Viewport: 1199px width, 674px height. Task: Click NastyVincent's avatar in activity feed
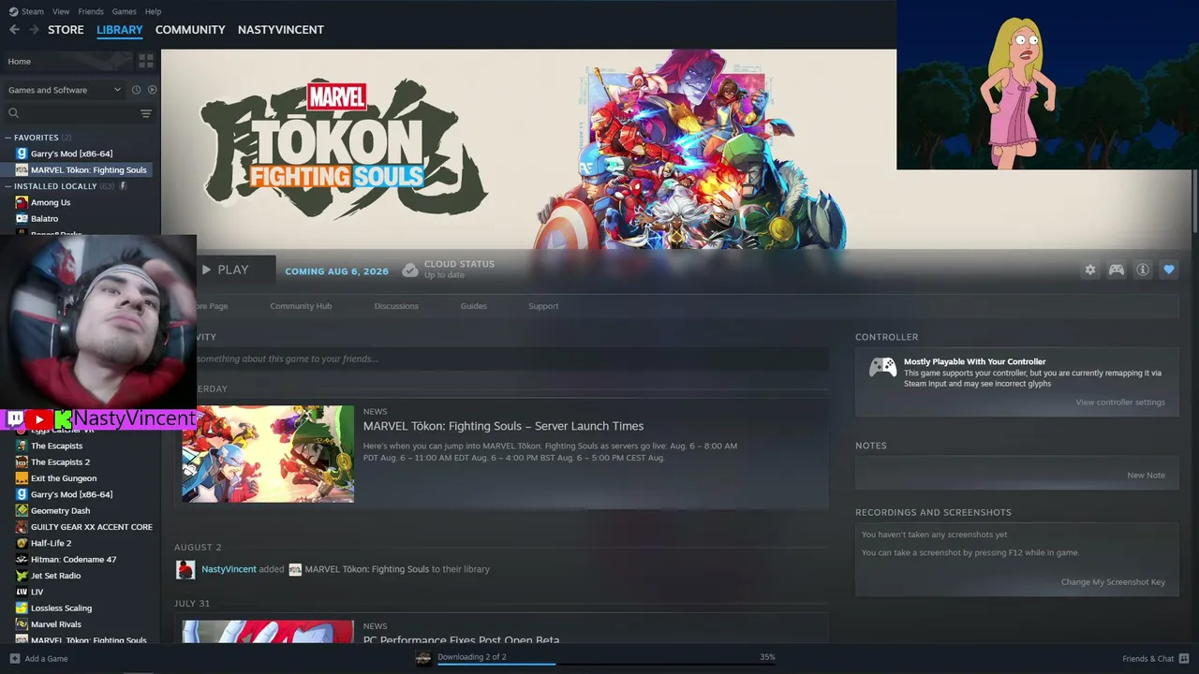185,569
